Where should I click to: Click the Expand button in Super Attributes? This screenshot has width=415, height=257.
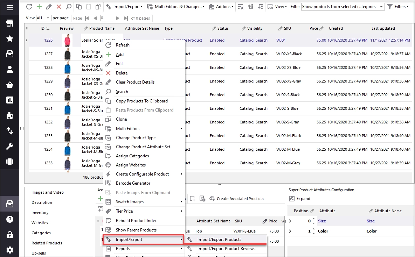point(299,199)
